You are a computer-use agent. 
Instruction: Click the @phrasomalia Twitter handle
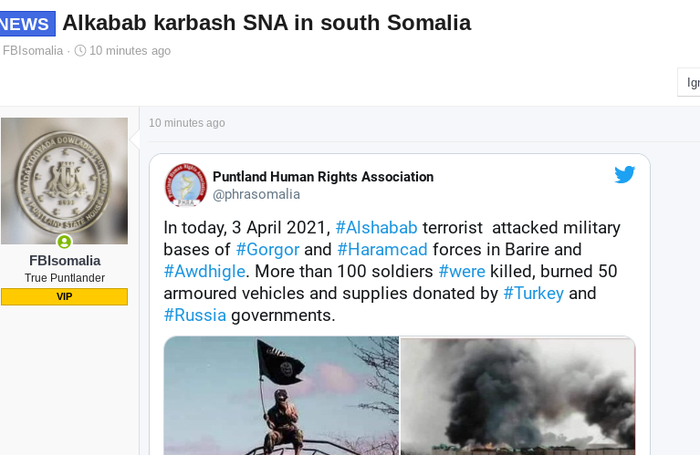(x=256, y=194)
